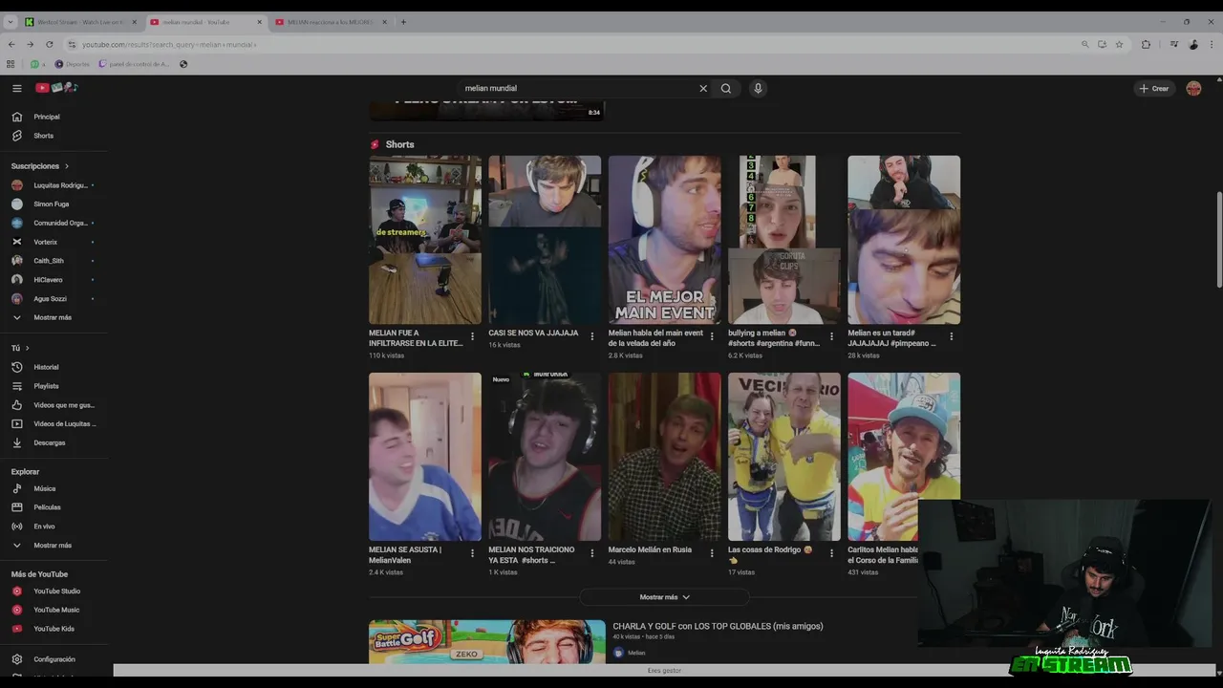1223x688 pixels.
Task: Open the Simon Fuga subscription
Action: tap(54, 204)
